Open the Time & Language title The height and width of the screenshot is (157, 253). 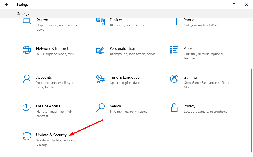125,77
